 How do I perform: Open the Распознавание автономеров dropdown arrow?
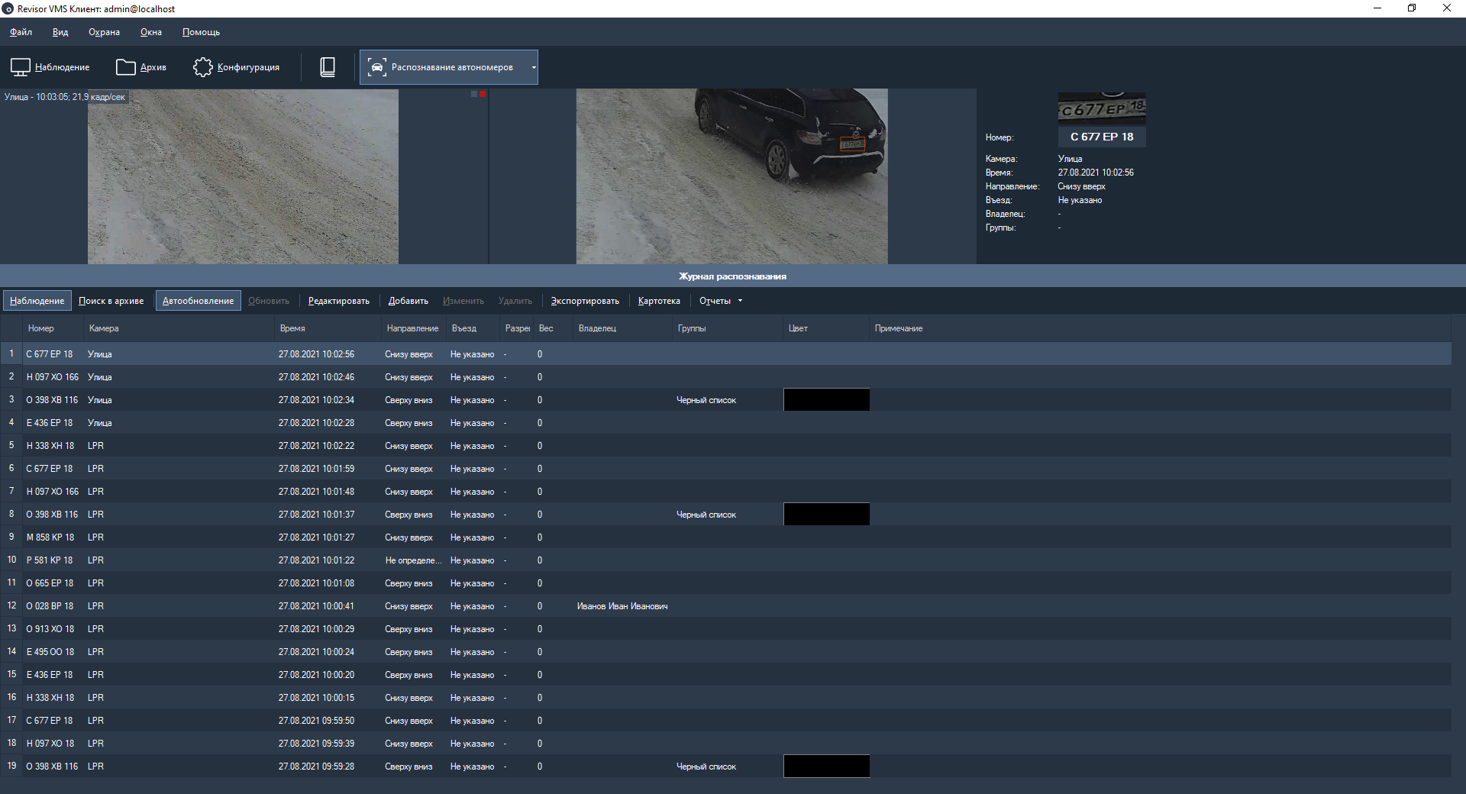(533, 67)
